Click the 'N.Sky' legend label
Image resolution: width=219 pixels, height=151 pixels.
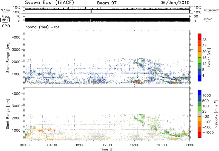5,10
